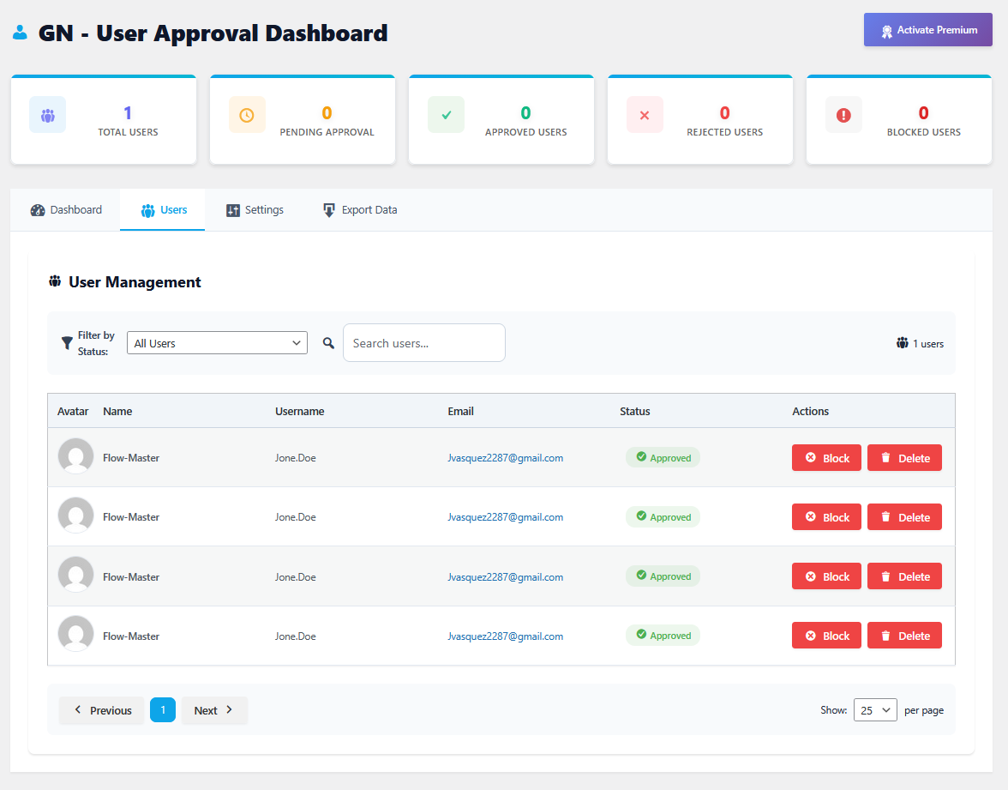The image size is (1008, 790).
Task: Click the user profile icon beside the dashboard title
Action: 20,31
